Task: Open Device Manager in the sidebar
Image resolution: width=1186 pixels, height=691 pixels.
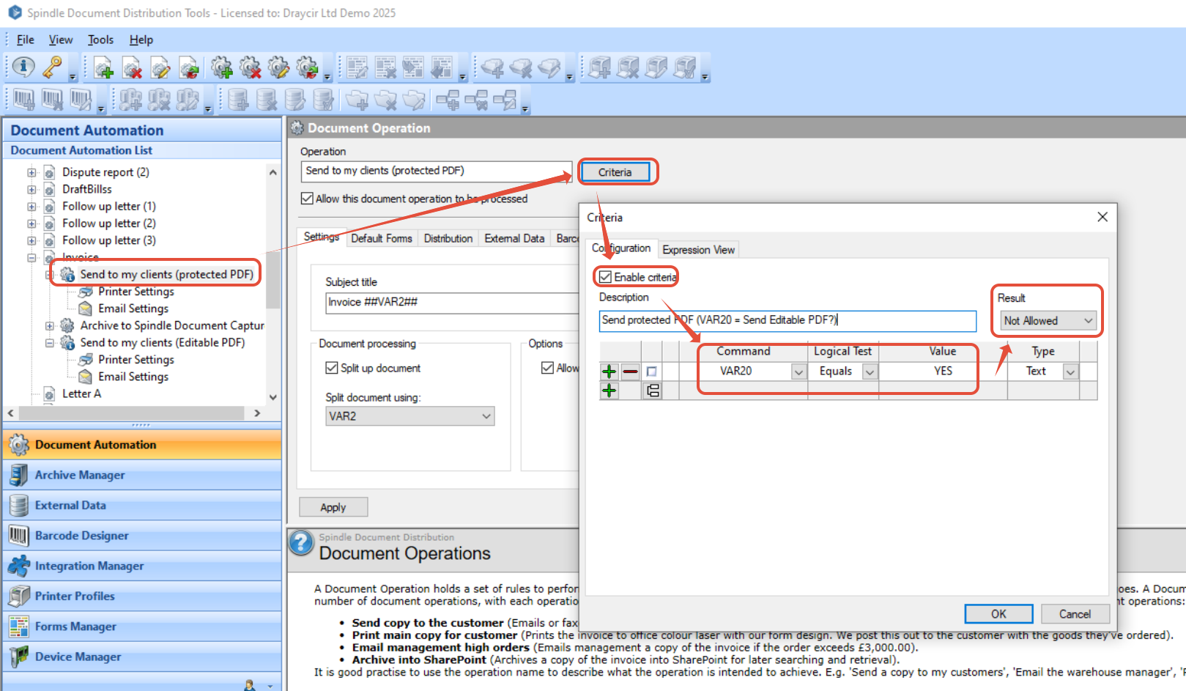Action: pyautogui.click(x=142, y=657)
